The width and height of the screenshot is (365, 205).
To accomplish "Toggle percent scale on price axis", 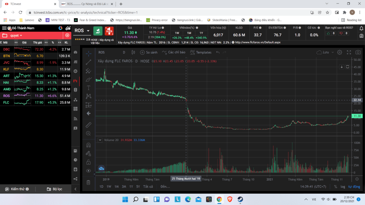I will (335, 187).
